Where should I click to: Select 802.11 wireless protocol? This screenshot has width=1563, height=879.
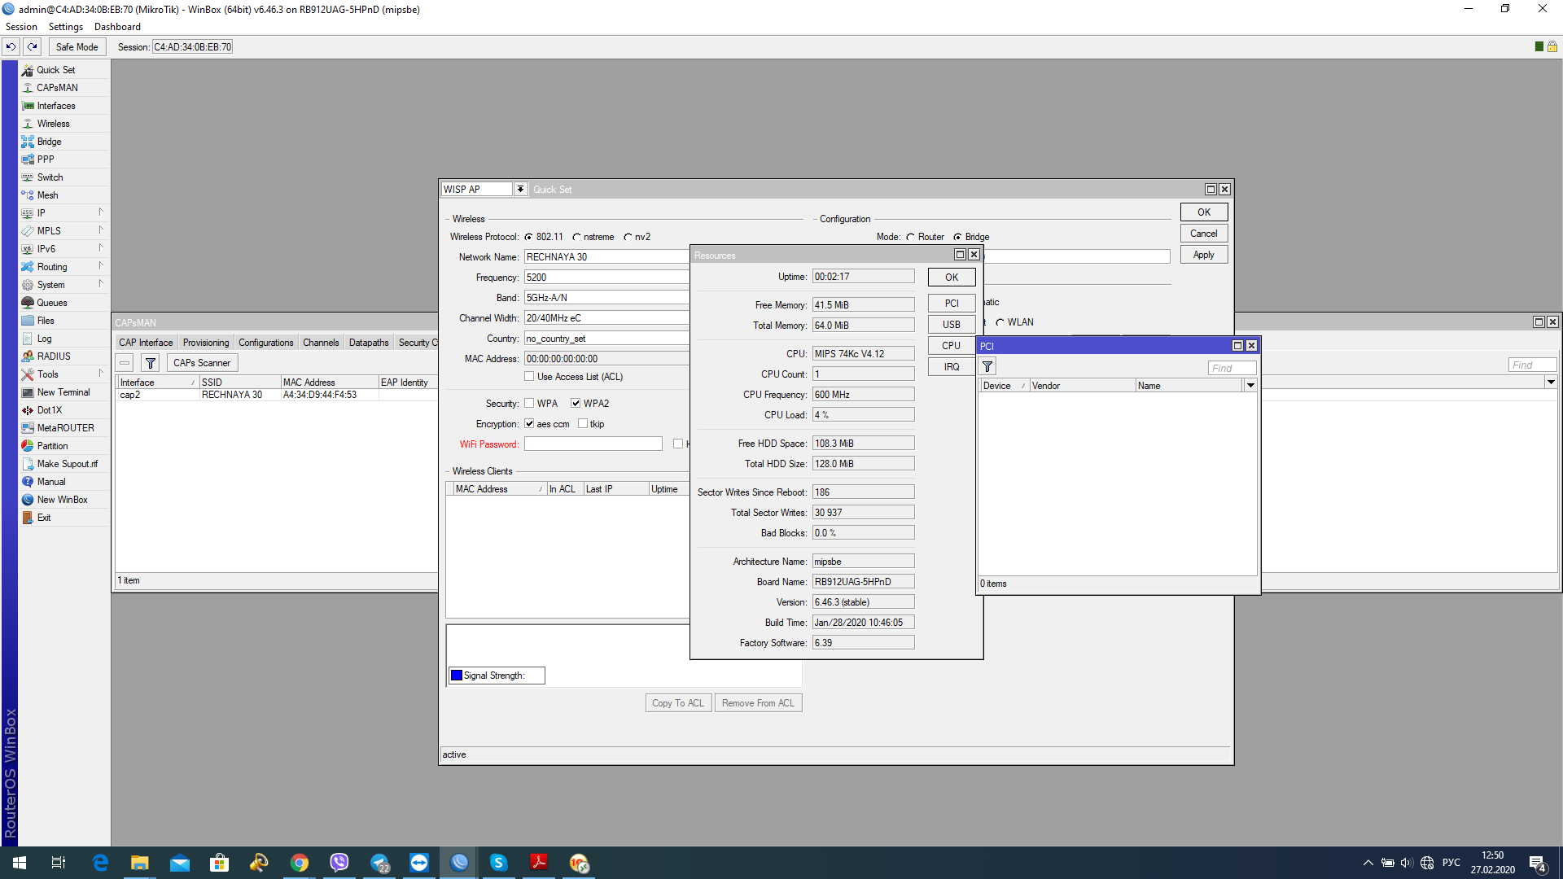point(528,237)
